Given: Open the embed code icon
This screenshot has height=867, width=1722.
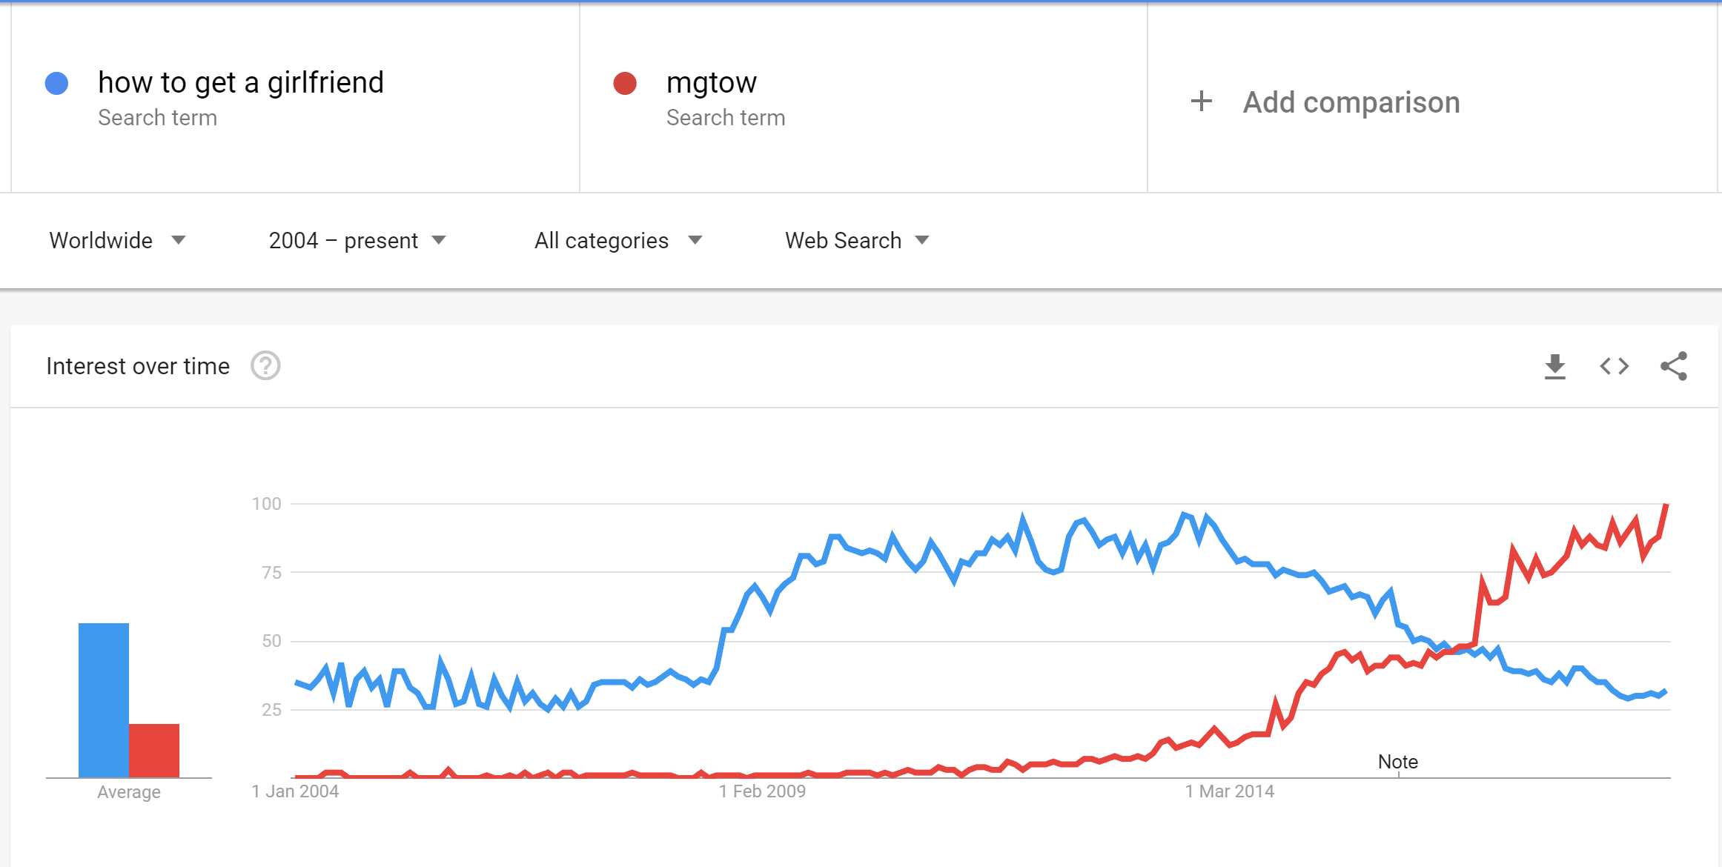Looking at the screenshot, I should [x=1614, y=366].
